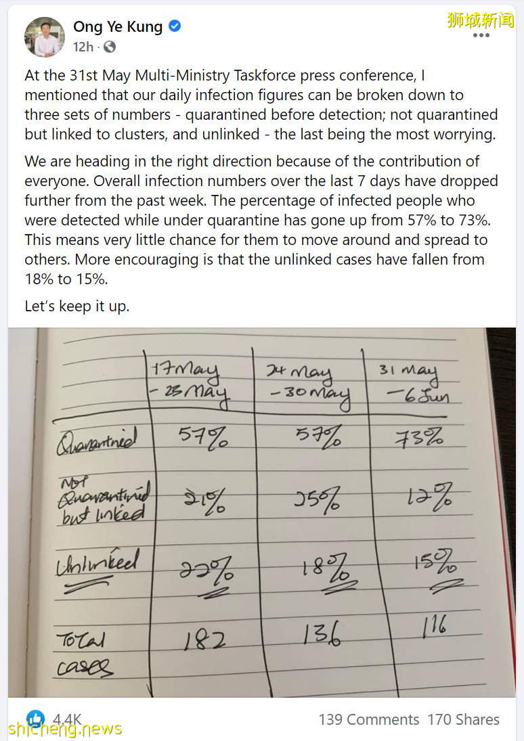Click the "Let's keep it up." text
Image resolution: width=524 pixels, height=741 pixels.
[77, 306]
